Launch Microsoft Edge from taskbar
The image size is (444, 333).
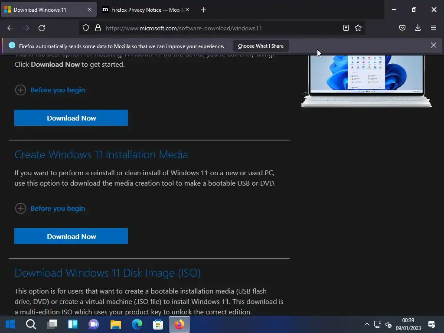click(137, 324)
